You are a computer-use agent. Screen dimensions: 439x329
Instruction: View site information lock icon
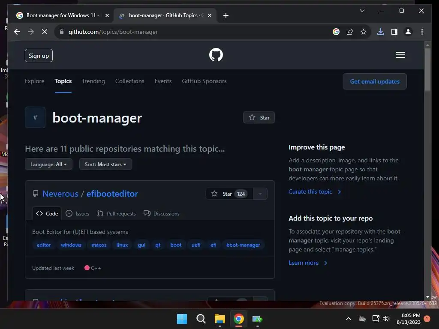[62, 32]
